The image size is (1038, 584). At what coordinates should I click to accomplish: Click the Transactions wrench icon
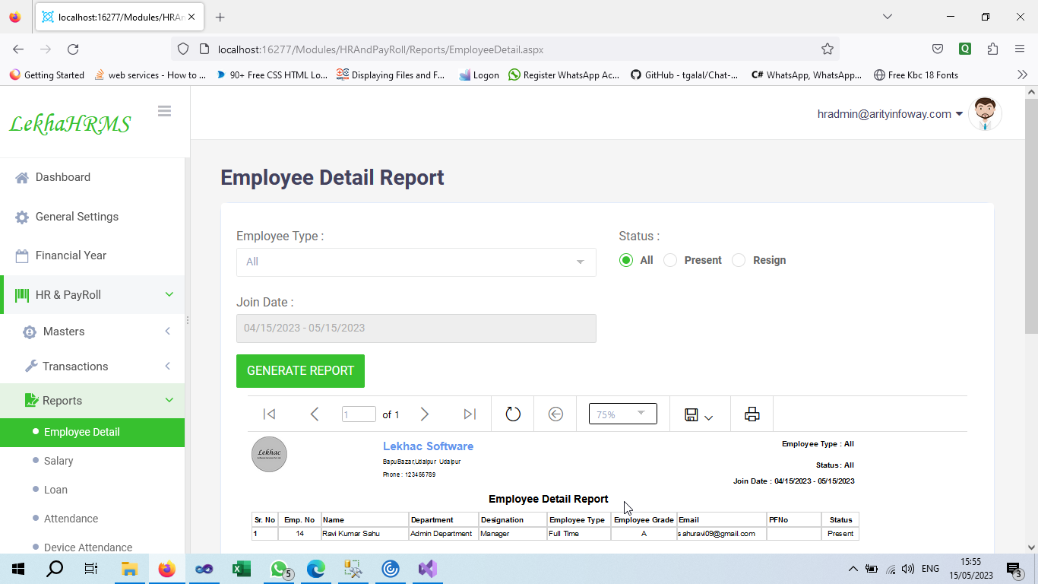31,367
